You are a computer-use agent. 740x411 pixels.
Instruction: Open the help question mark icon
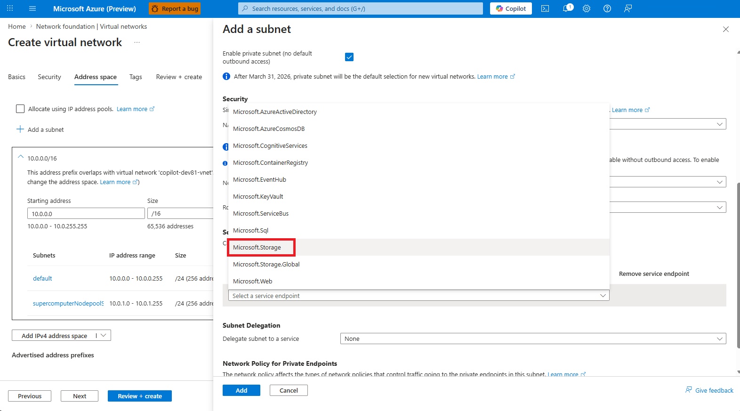coord(607,8)
